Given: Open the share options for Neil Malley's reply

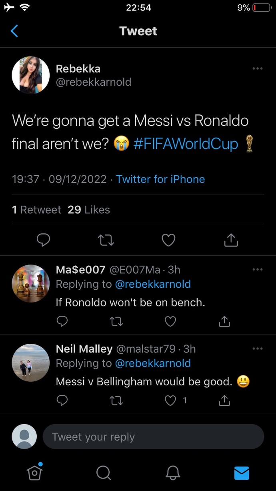Looking at the screenshot, I should pyautogui.click(x=224, y=400).
